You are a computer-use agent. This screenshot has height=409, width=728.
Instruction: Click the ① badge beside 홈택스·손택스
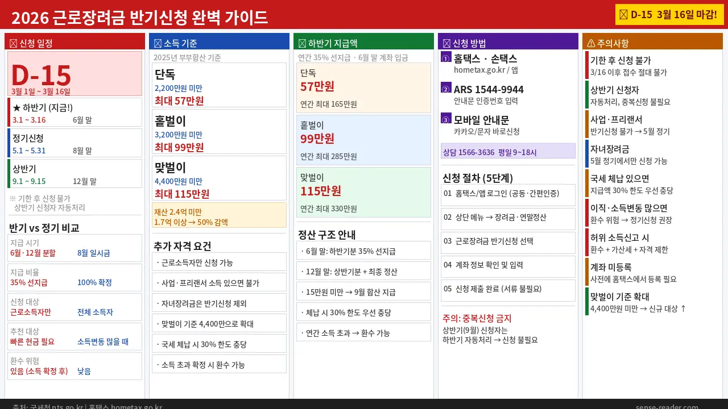(x=445, y=57)
